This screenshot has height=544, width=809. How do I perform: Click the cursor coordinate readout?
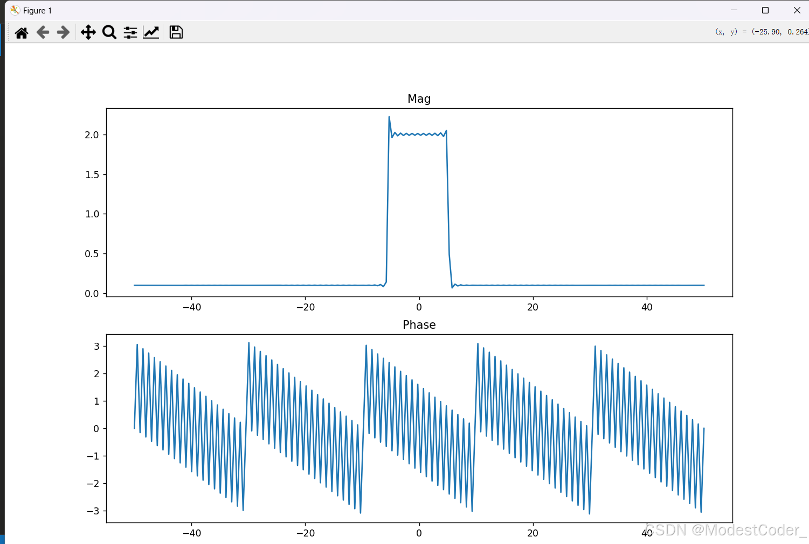[762, 32]
